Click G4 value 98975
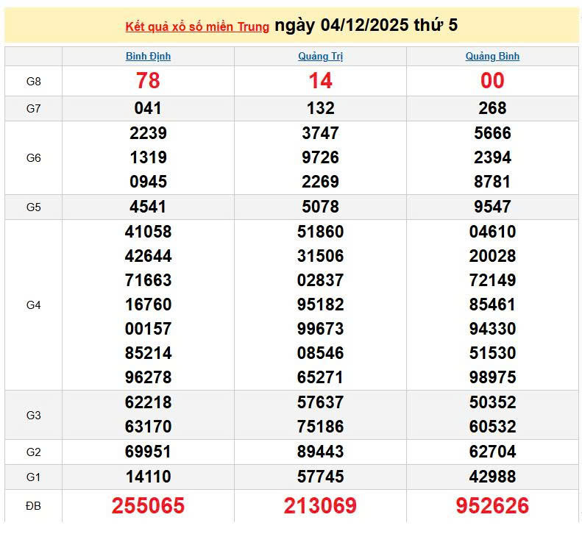The height and width of the screenshot is (534, 582). (x=492, y=377)
